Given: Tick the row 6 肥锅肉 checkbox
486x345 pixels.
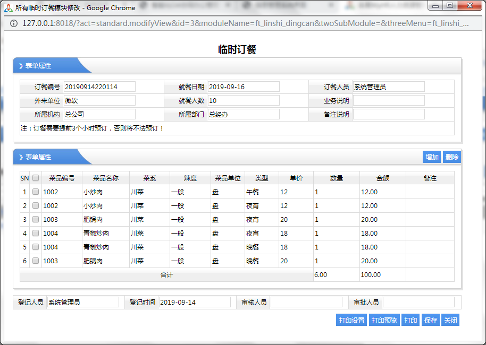Looking at the screenshot, I should tap(36, 261).
